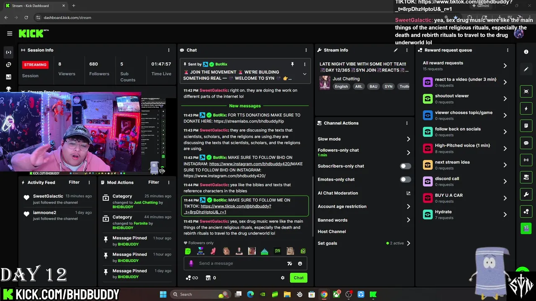This screenshot has width=536, height=301.
Task: Expand Banned words settings
Action: 408,220
